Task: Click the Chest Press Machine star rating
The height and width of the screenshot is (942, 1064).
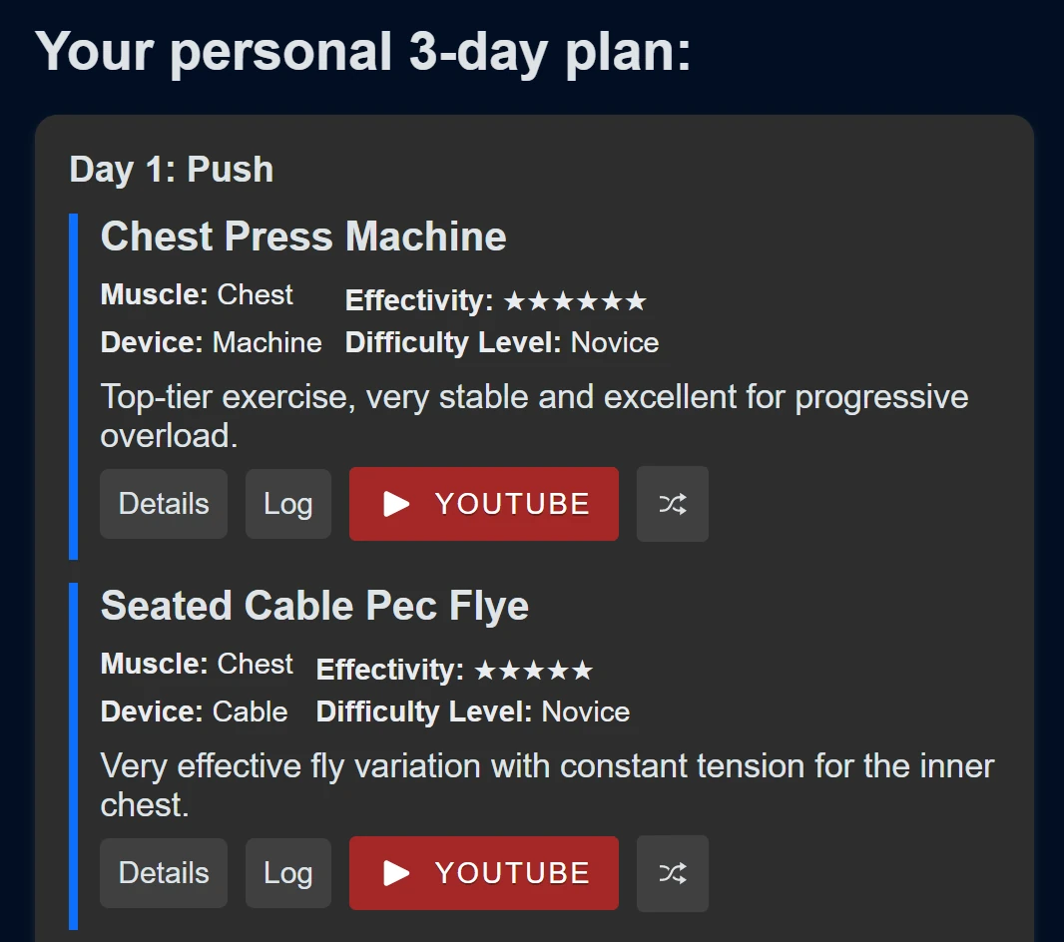Action: (575, 300)
